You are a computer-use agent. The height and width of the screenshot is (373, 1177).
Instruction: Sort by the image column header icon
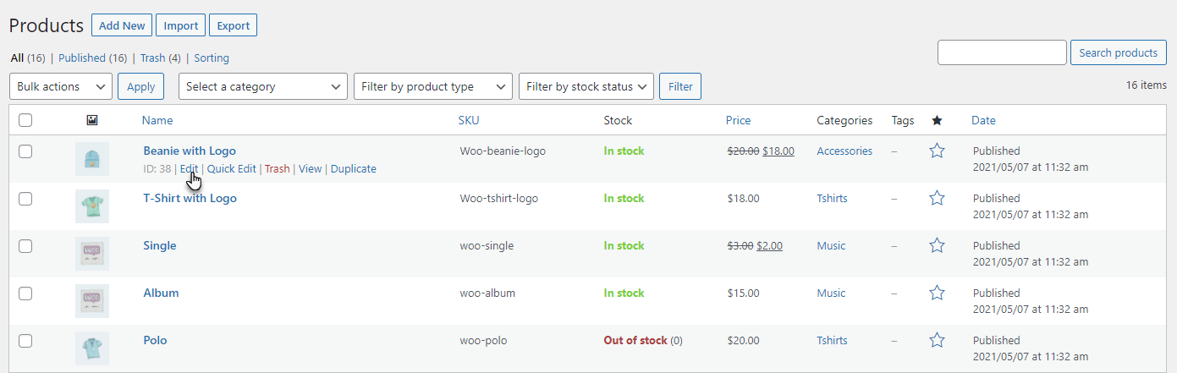[92, 121]
